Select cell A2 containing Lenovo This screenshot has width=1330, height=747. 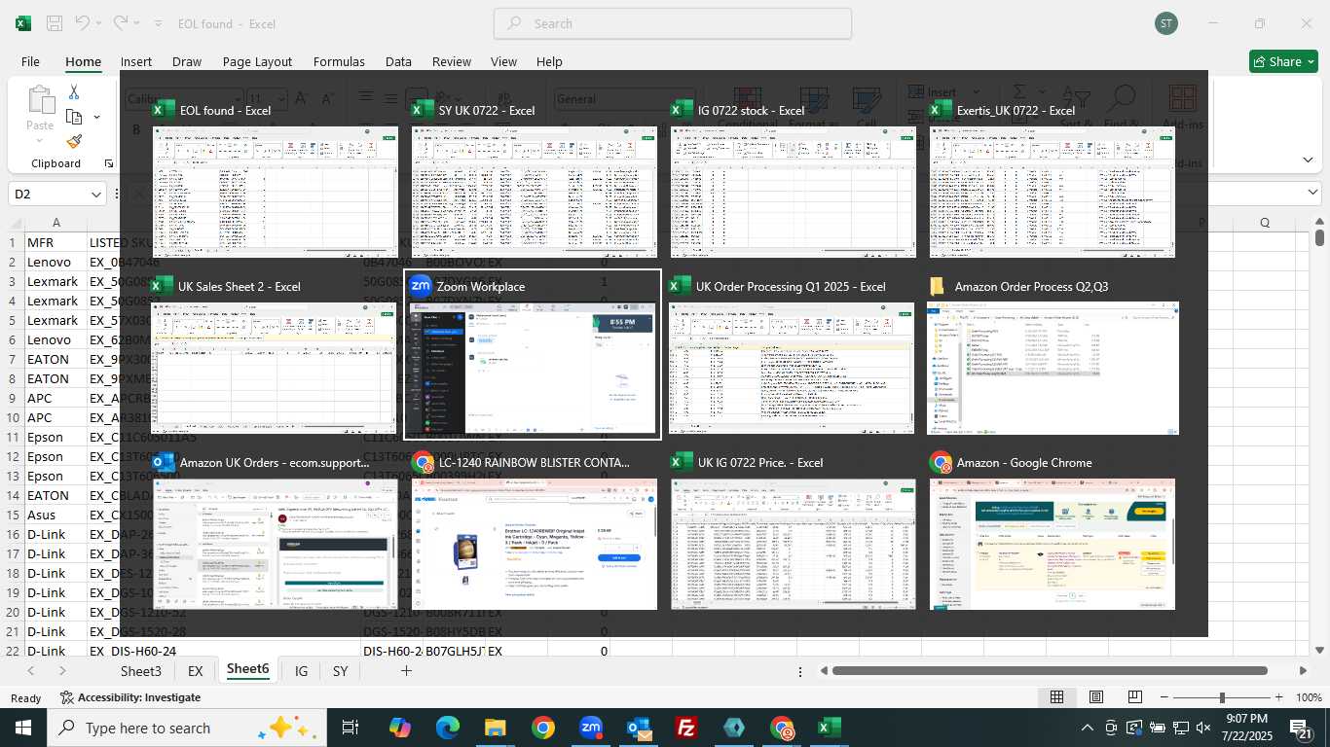click(55, 262)
